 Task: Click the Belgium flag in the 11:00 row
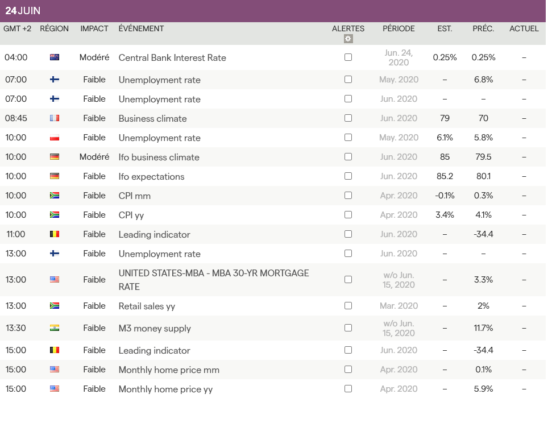[x=55, y=234]
